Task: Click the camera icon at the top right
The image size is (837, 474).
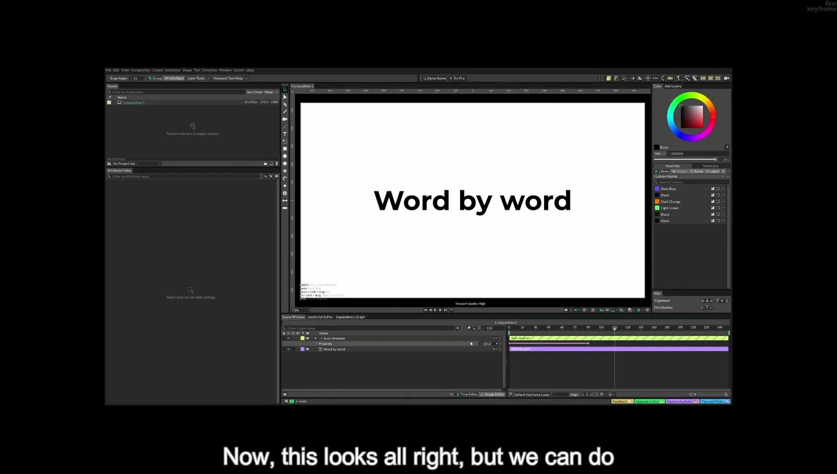Action: [726, 78]
